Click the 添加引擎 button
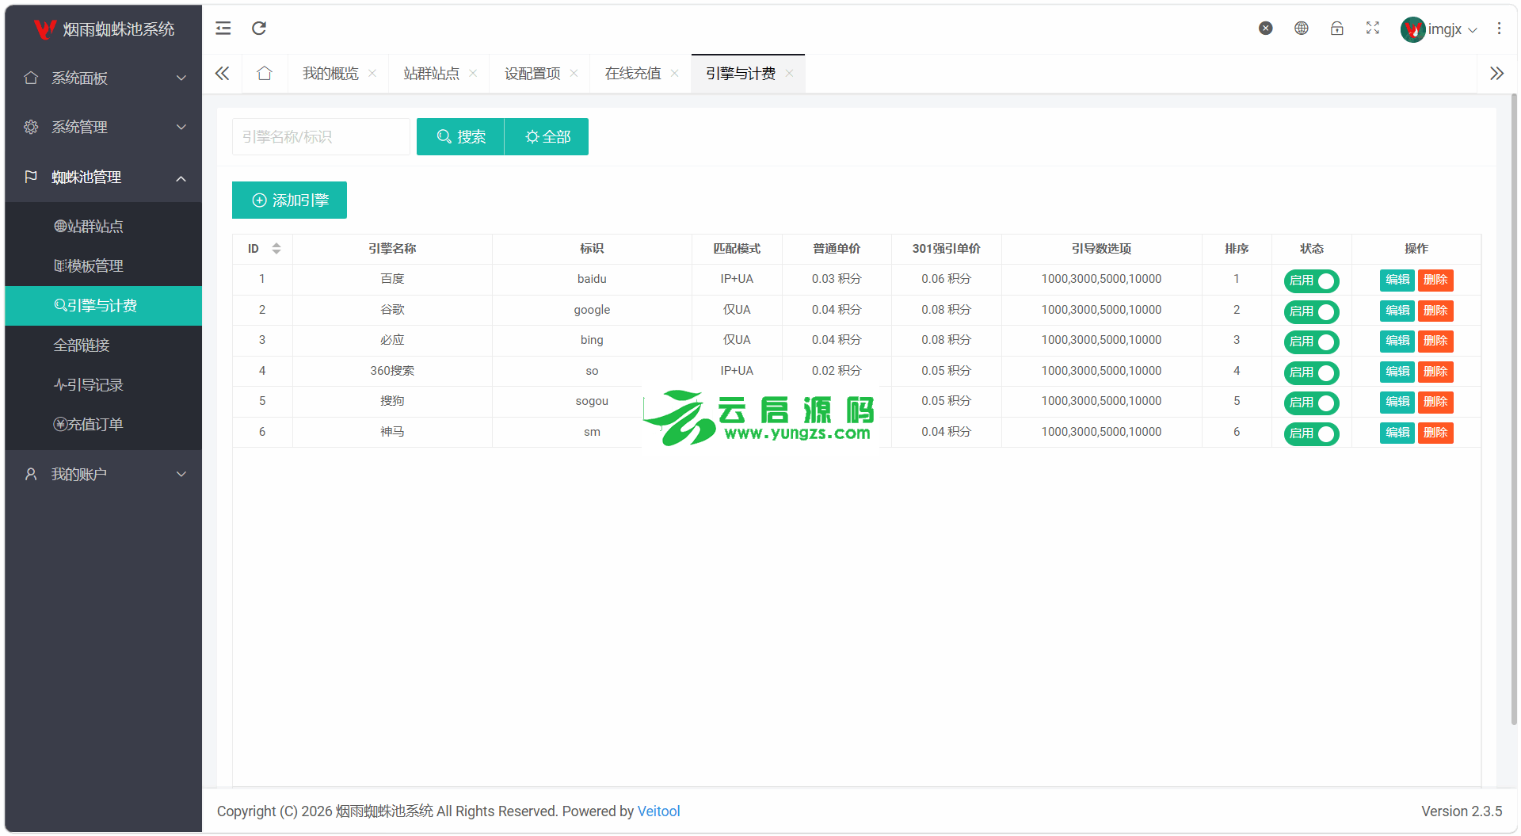 289,200
